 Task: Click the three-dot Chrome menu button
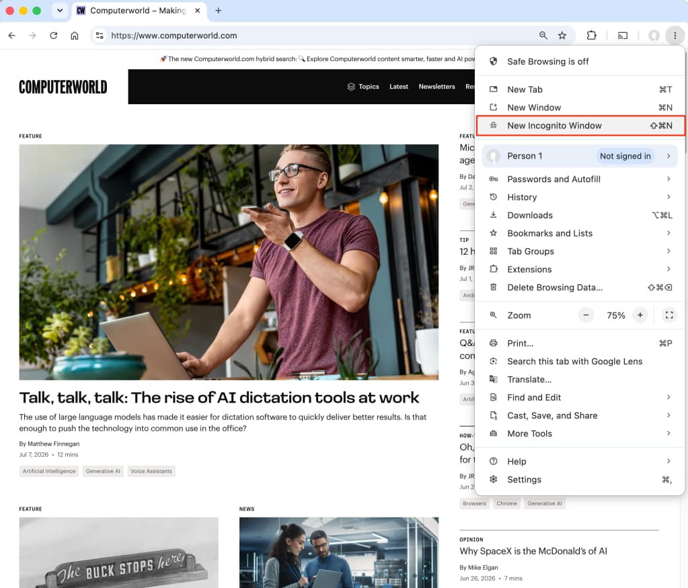click(675, 36)
